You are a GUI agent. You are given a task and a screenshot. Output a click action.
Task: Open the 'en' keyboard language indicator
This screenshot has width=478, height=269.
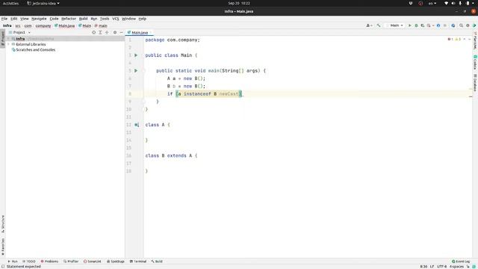[x=432, y=3]
